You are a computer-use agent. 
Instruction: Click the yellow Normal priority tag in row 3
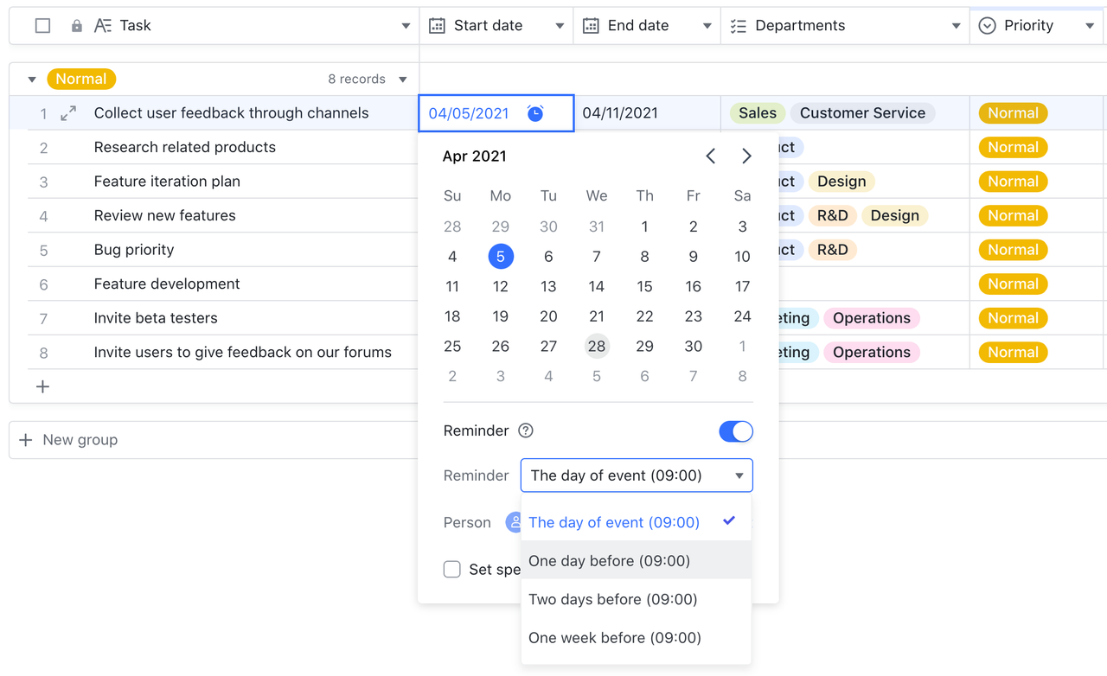pyautogui.click(x=1013, y=182)
